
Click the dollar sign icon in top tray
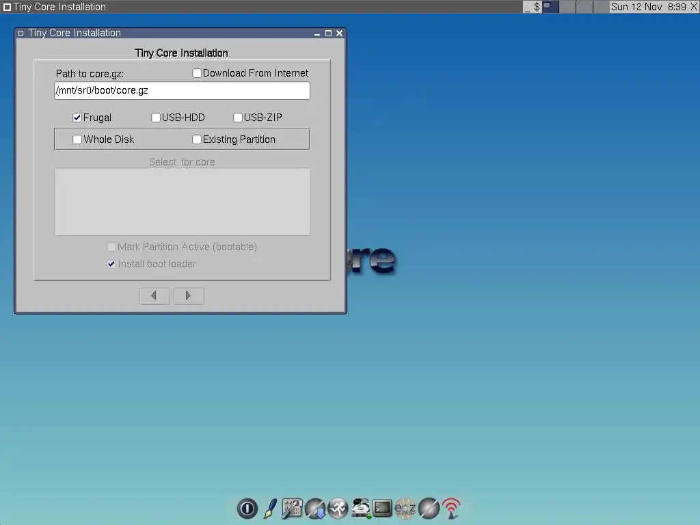(537, 7)
